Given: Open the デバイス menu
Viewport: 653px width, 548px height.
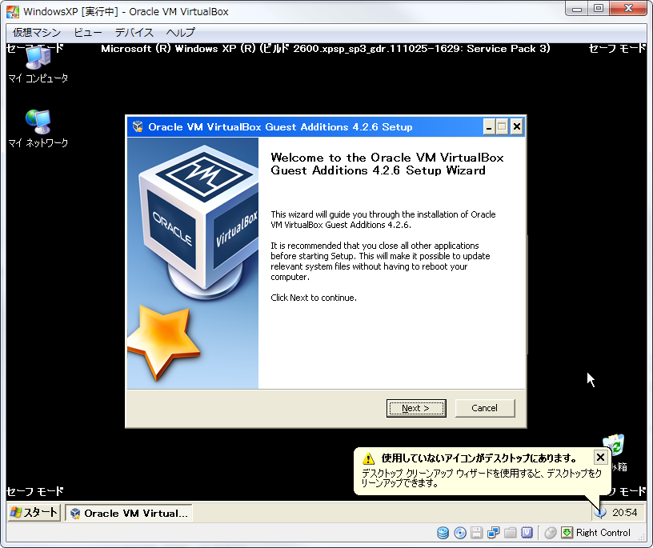Looking at the screenshot, I should click(x=134, y=33).
